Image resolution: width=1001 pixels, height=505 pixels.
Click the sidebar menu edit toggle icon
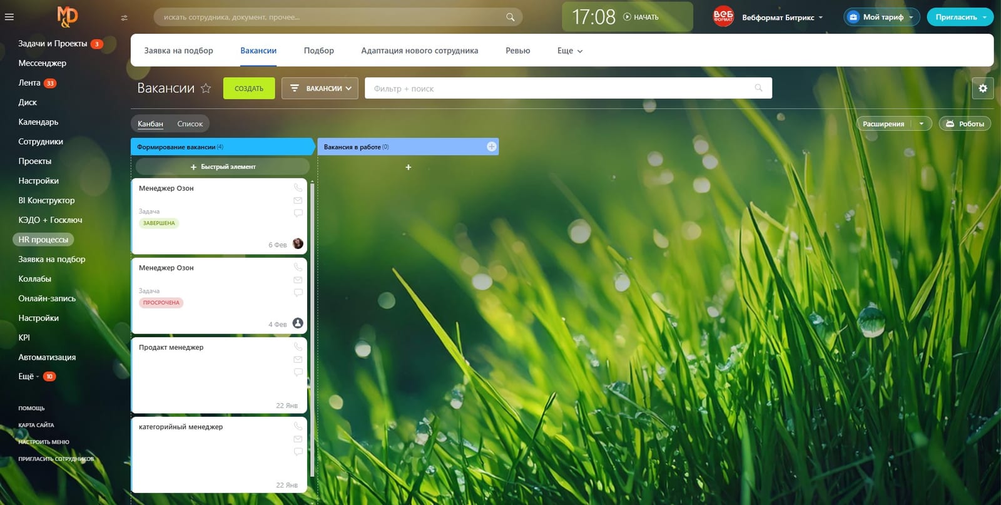click(x=124, y=18)
